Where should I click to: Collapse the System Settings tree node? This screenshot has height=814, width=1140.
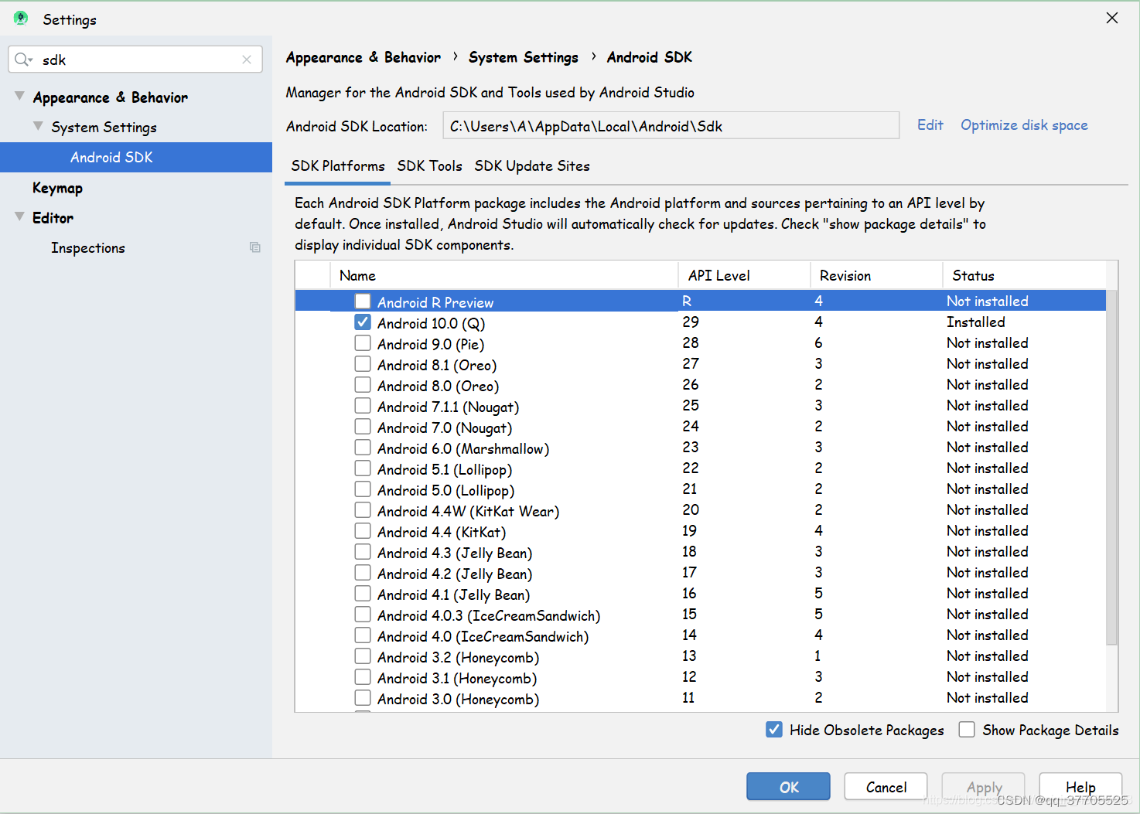pyautogui.click(x=38, y=126)
